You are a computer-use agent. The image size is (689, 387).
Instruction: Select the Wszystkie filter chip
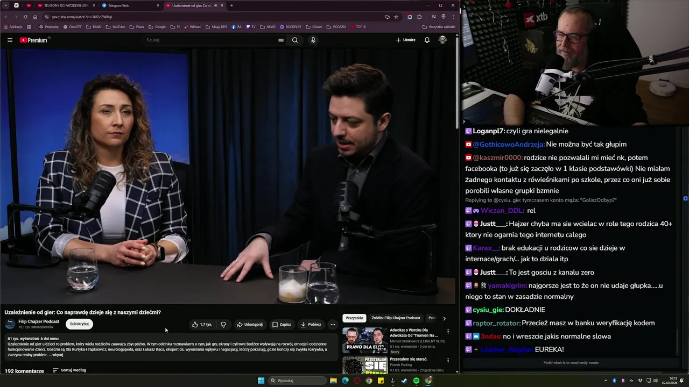coord(354,318)
